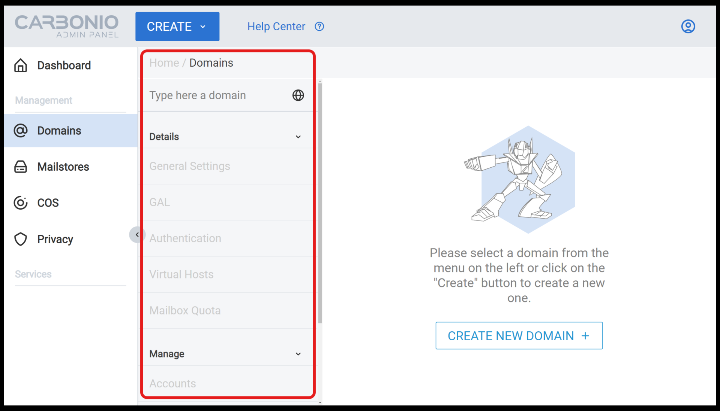The height and width of the screenshot is (411, 720).
Task: Open the Dashboard via the home icon
Action: pyautogui.click(x=21, y=65)
